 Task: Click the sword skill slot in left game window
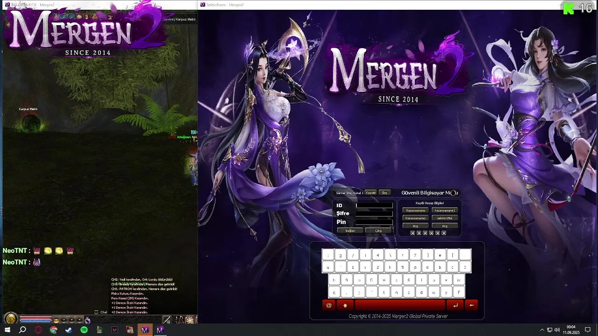coord(167,320)
